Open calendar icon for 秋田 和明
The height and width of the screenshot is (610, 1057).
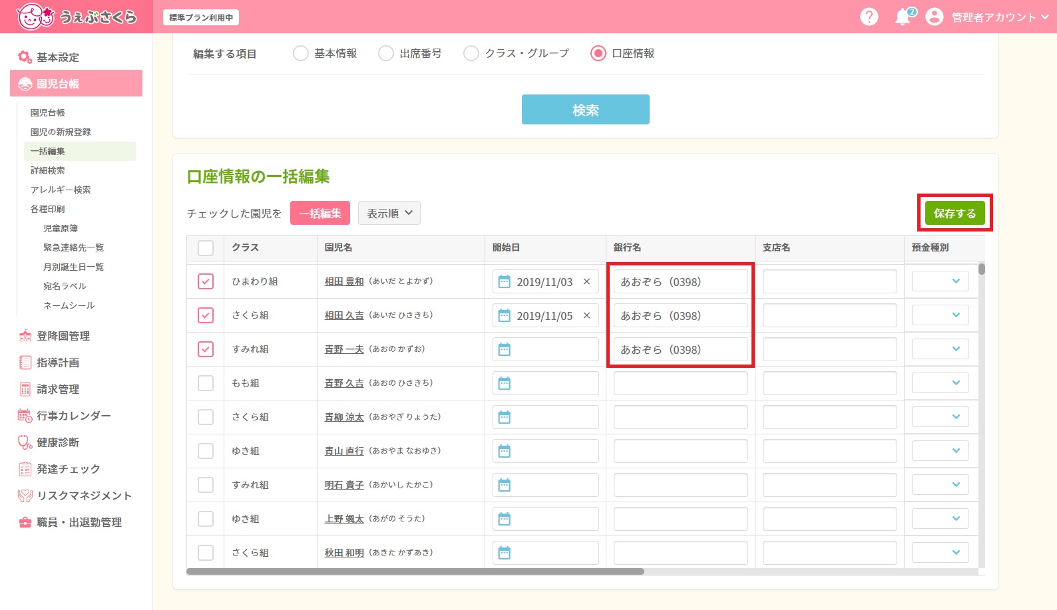(x=505, y=553)
